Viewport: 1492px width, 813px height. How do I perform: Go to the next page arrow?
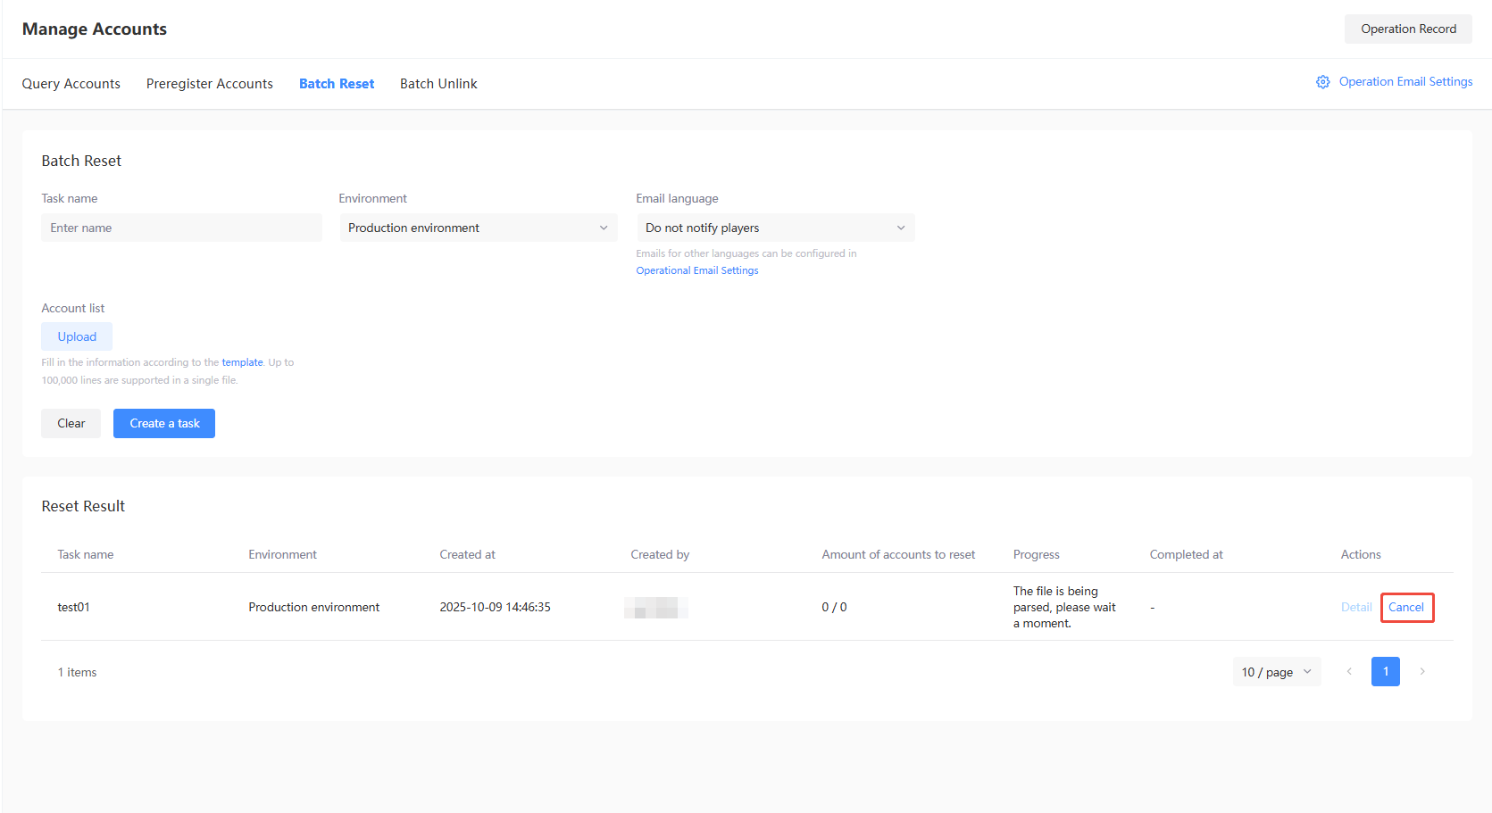click(x=1422, y=672)
